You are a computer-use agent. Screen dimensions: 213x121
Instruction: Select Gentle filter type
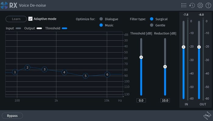click(152, 25)
